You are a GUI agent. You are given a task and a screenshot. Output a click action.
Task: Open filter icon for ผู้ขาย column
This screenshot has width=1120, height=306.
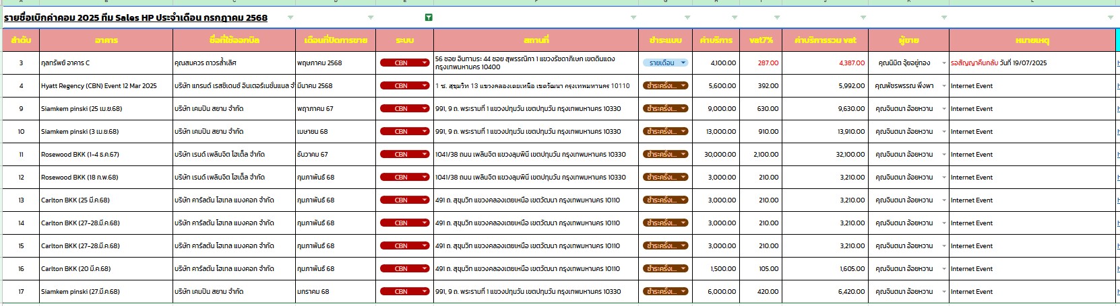[944, 17]
